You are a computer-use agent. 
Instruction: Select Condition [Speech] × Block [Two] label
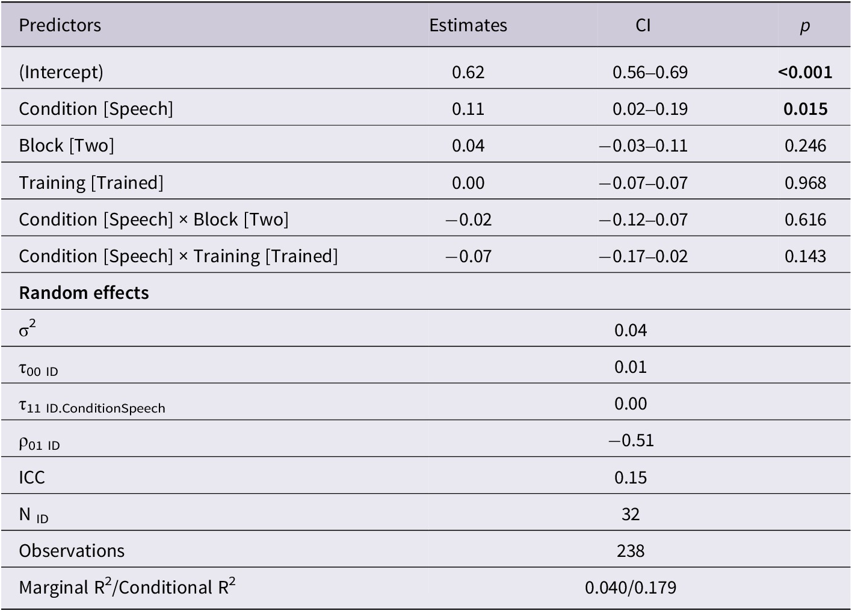[154, 220]
